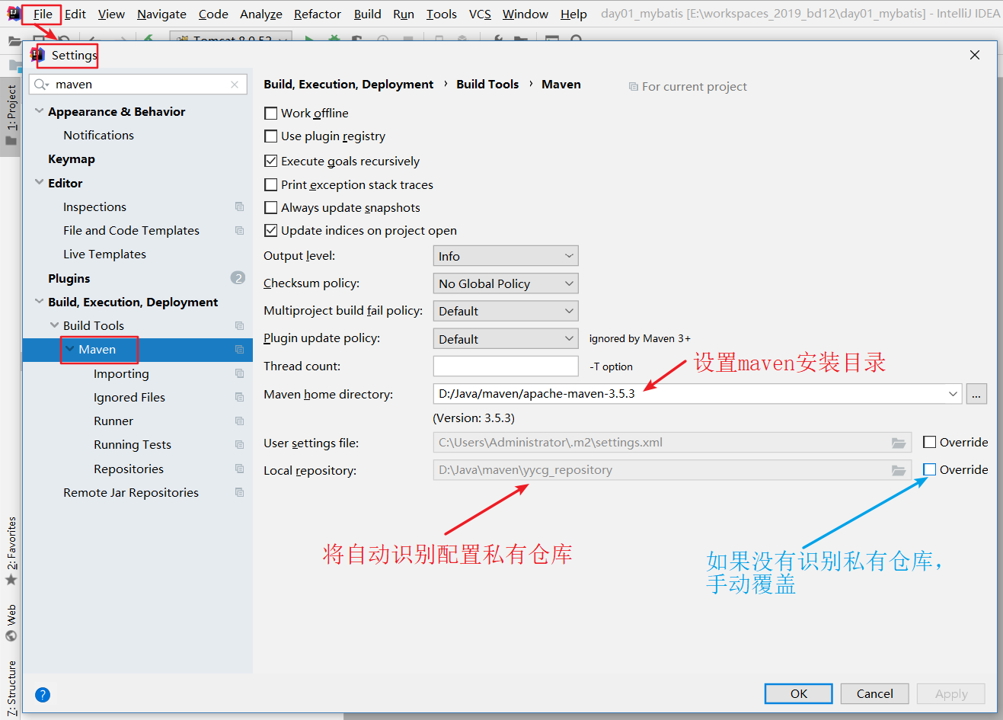The image size is (1003, 720).
Task: Expand Maven home directory dropdown arrow
Action: click(x=953, y=394)
